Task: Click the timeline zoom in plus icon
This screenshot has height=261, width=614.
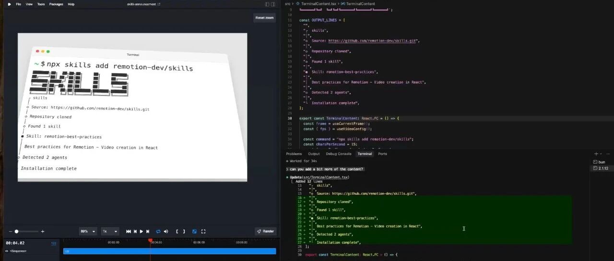Action: point(42,231)
